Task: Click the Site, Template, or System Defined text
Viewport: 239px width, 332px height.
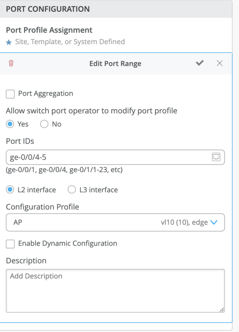Action: (x=70, y=42)
